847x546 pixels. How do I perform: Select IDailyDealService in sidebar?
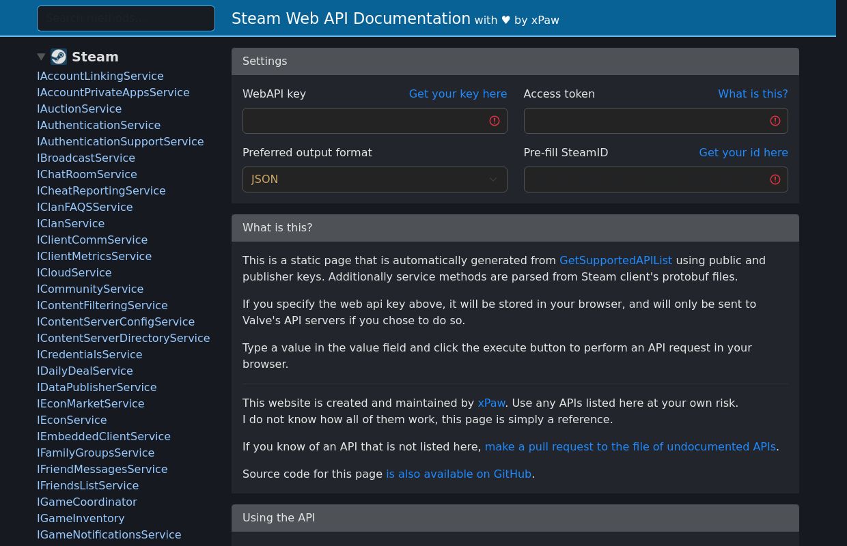point(85,371)
